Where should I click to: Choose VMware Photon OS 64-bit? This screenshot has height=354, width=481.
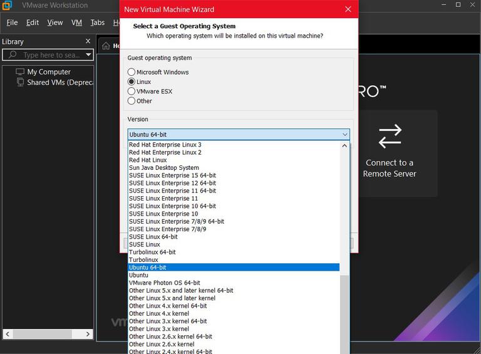234,283
